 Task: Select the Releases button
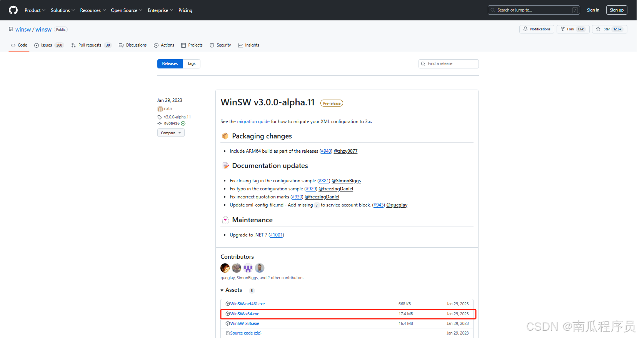(x=170, y=64)
